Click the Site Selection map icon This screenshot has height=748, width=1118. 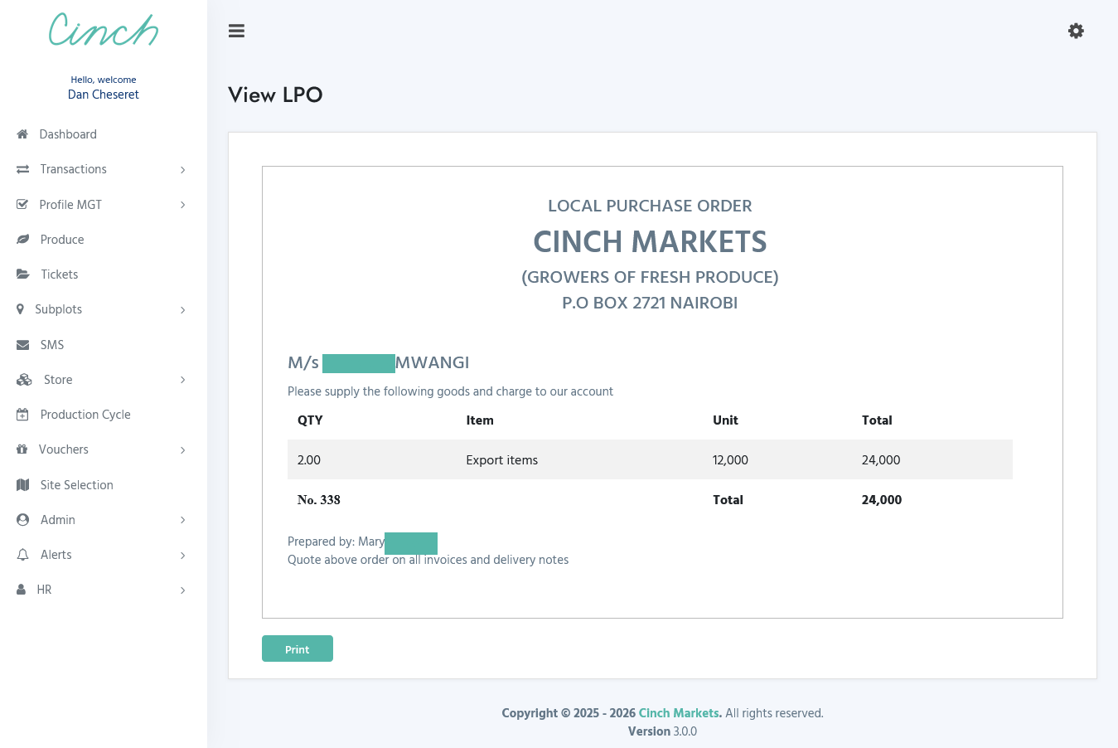22,485
